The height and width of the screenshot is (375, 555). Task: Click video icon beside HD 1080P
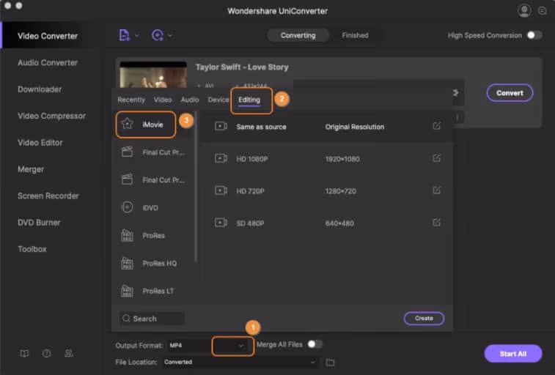(x=221, y=158)
